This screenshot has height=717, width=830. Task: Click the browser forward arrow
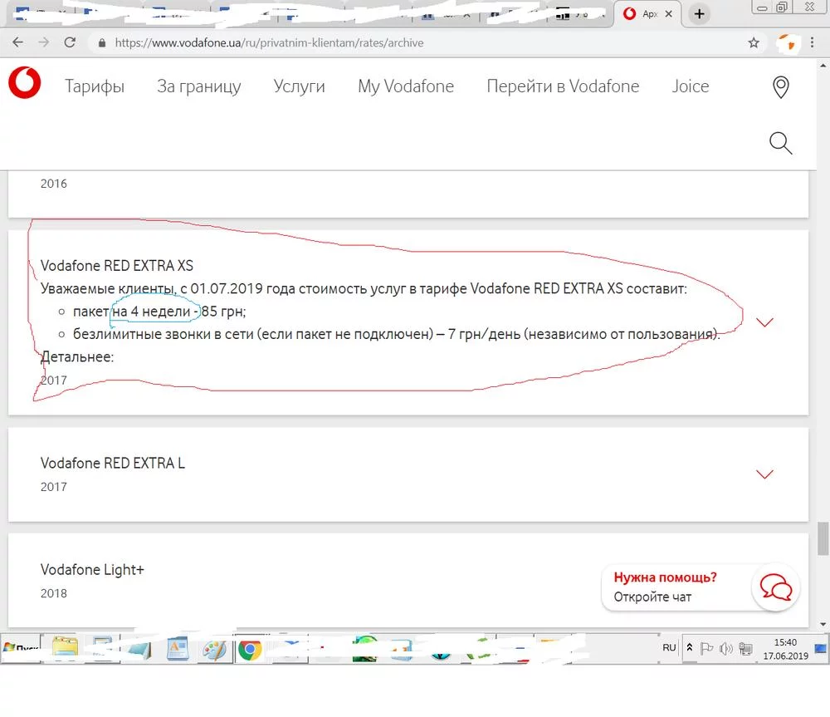tap(44, 42)
